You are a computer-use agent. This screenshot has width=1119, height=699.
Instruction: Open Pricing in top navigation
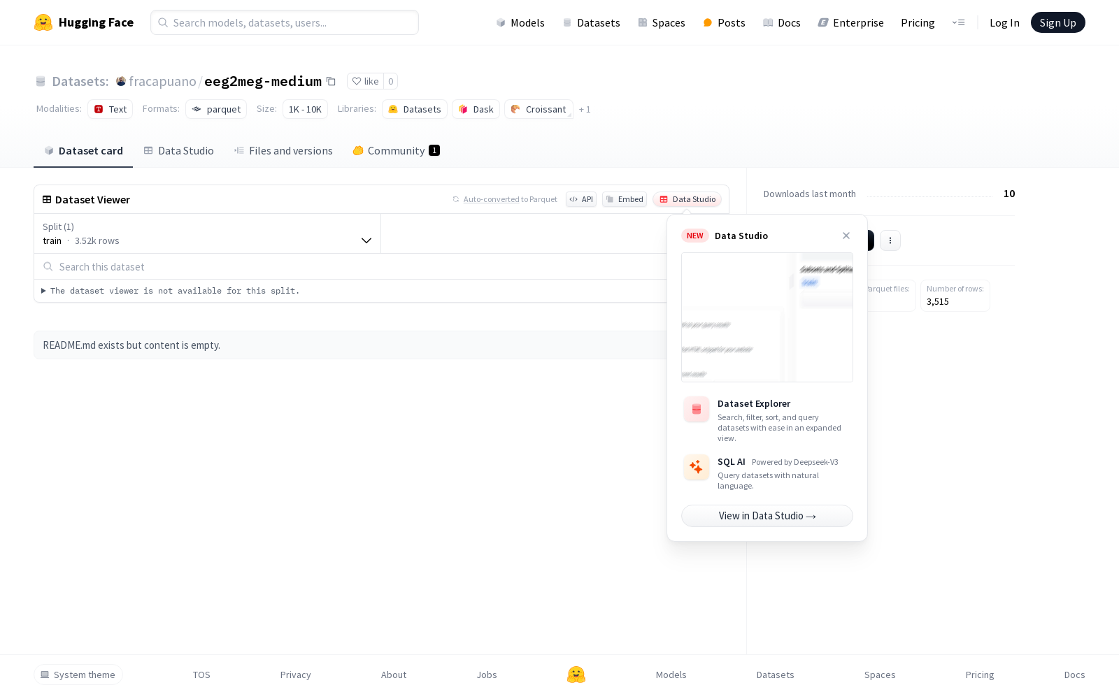[x=918, y=22]
